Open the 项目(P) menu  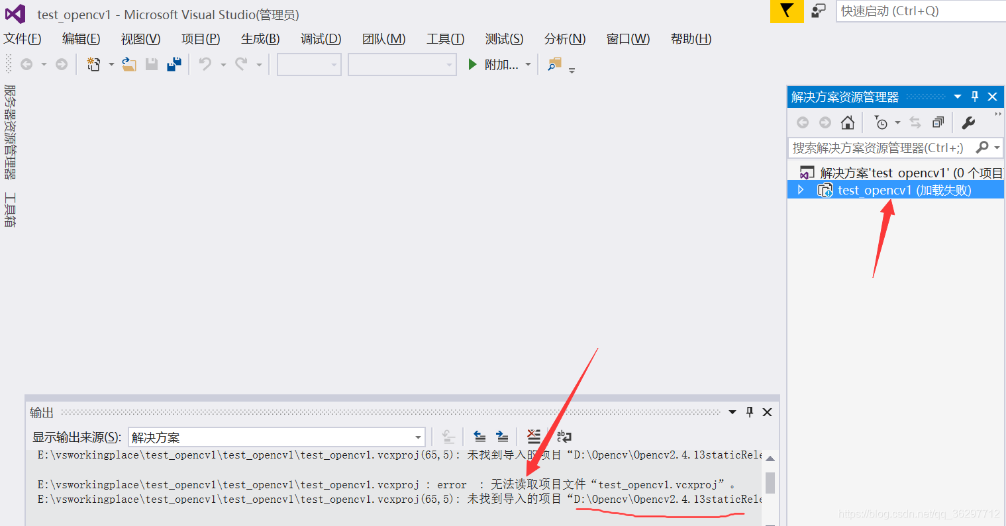point(201,39)
